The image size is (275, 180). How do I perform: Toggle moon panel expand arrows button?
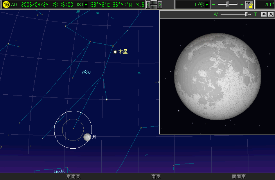coord(264,14)
